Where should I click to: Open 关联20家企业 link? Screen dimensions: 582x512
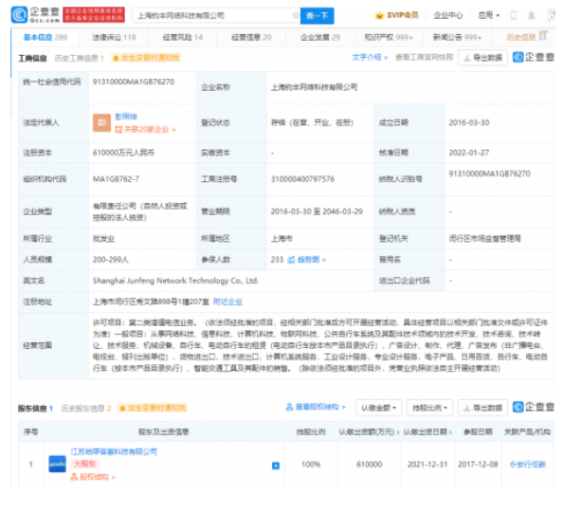click(146, 130)
